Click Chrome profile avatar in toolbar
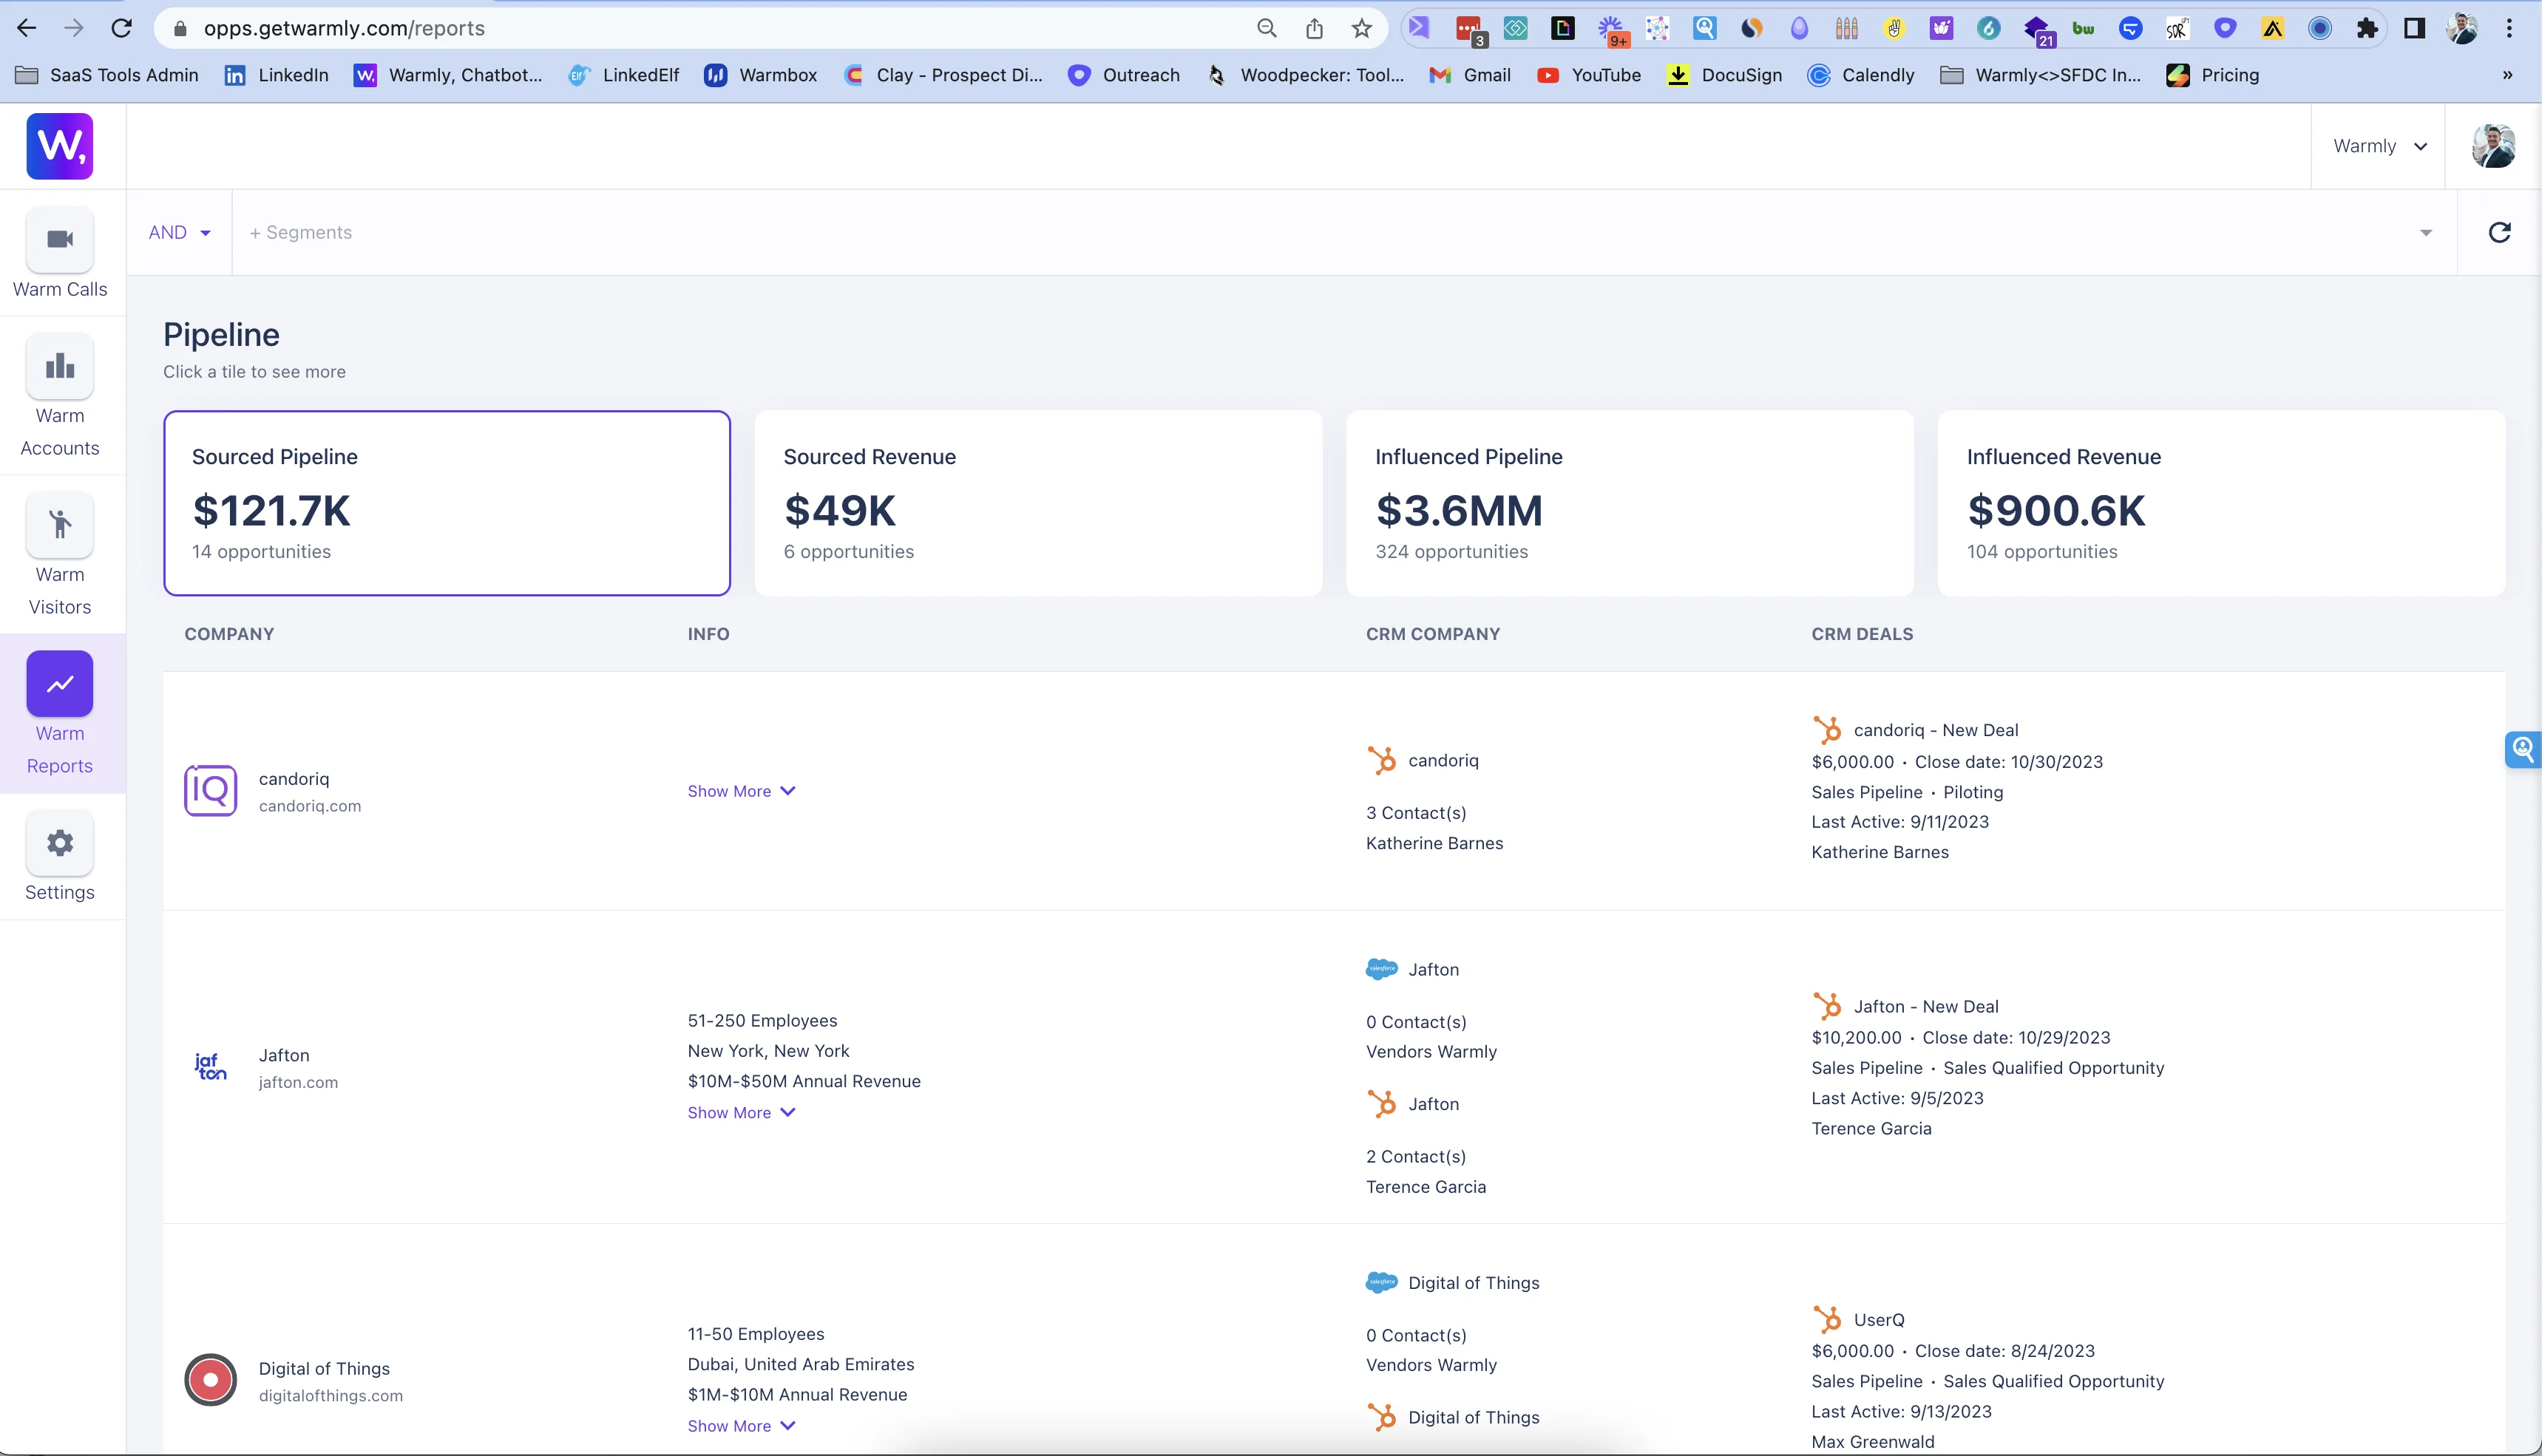 point(2462,28)
